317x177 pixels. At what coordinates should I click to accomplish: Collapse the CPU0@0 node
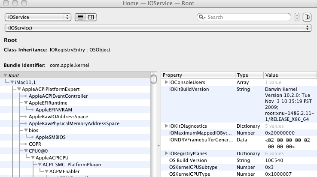click(26, 151)
